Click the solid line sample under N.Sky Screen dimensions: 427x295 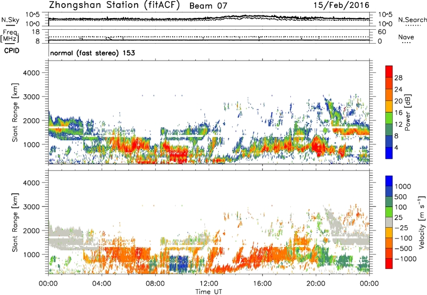[x=10, y=25]
